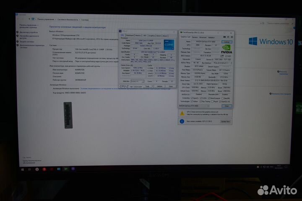This screenshot has height=201, width=302.
Task: Click the GPU-Z Lookup button
Action: (x=226, y=42)
